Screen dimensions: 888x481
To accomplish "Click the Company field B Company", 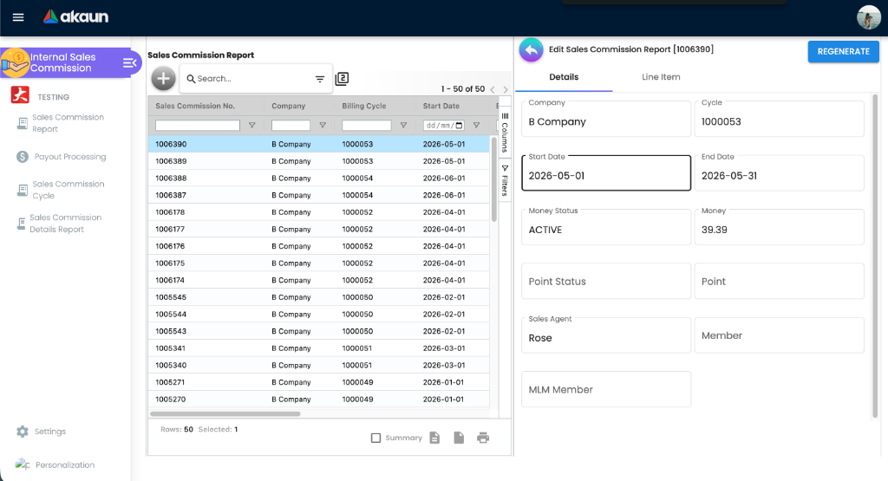I will [606, 119].
